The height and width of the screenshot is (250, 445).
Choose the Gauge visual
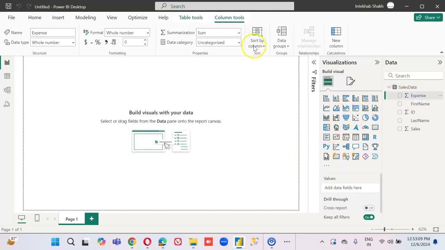pos(365,127)
